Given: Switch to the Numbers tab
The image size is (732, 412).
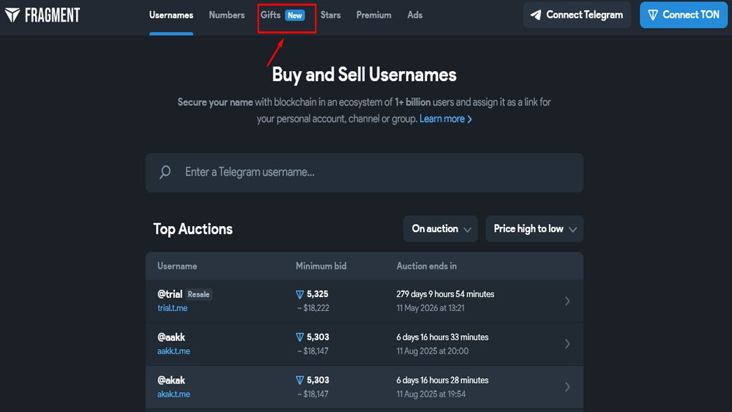Looking at the screenshot, I should [226, 15].
